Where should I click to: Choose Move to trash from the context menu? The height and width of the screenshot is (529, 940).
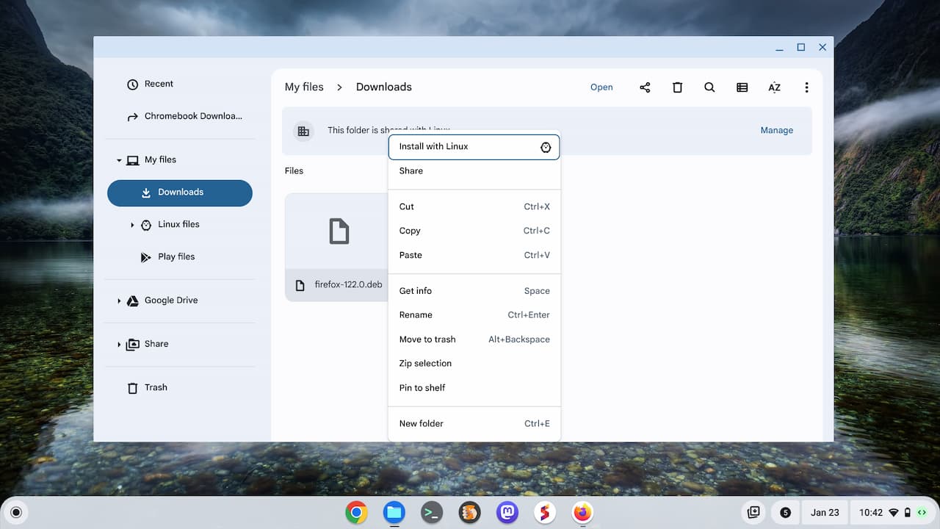point(474,339)
